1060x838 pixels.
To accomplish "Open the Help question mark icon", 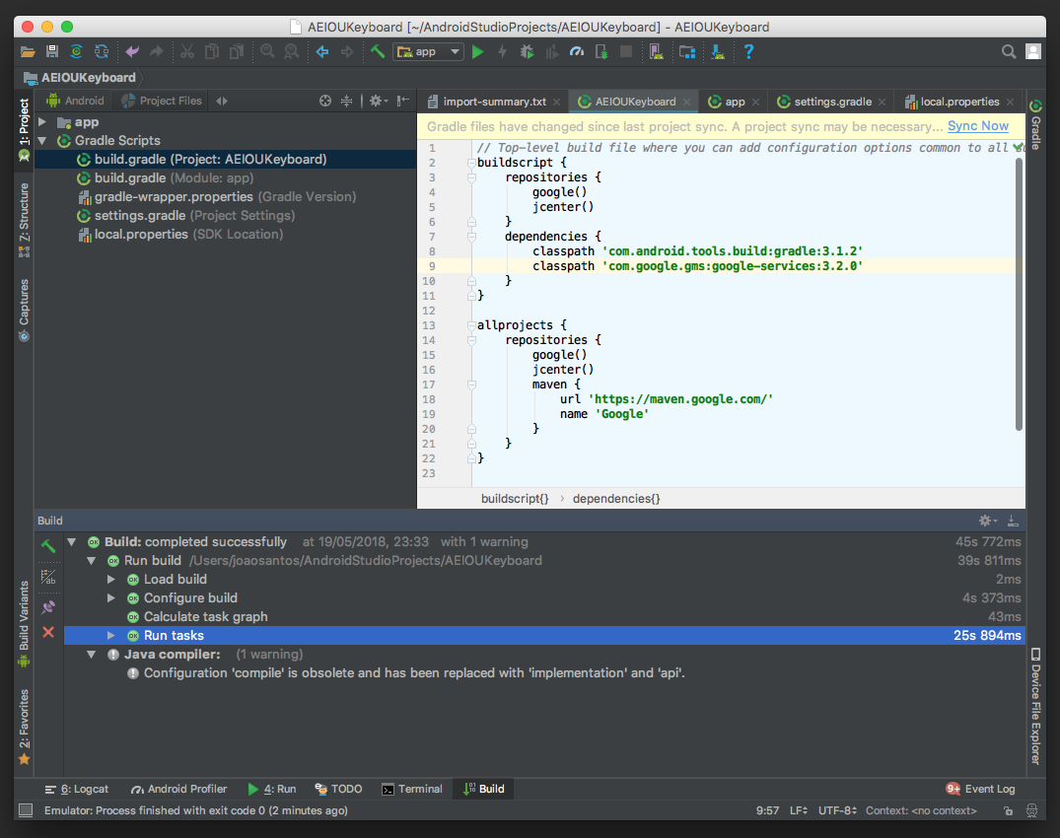I will point(749,52).
